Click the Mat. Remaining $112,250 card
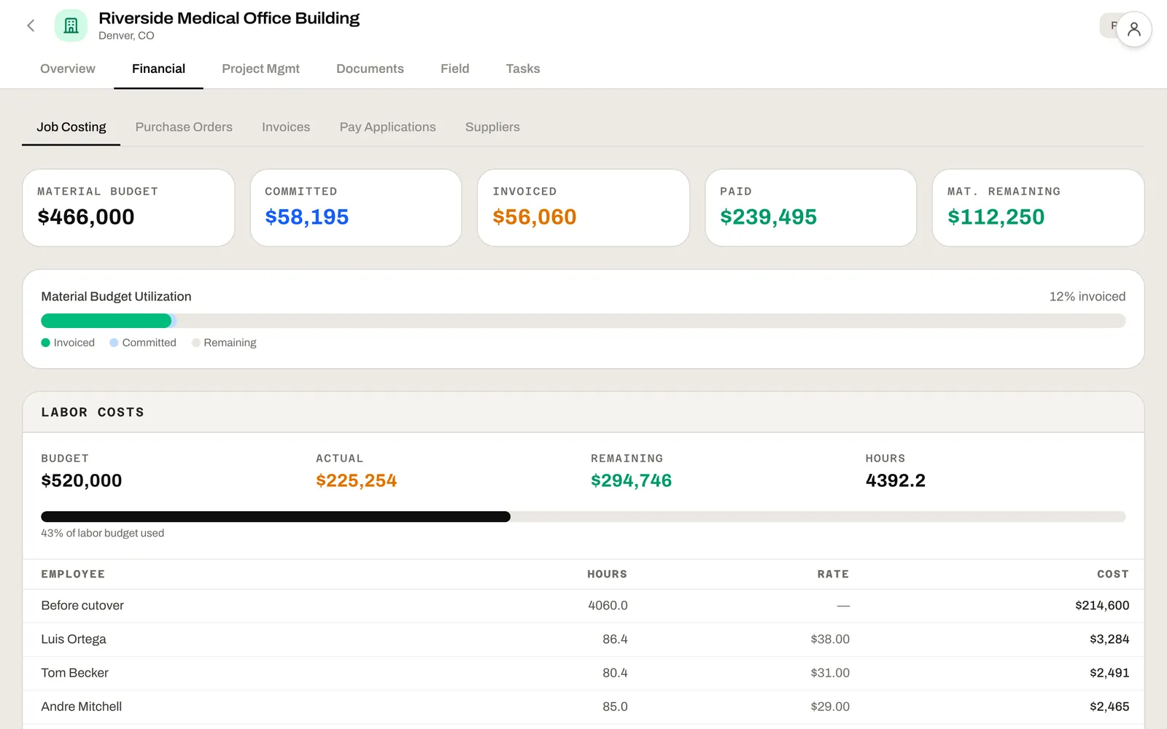The image size is (1167, 729). [x=1038, y=208]
